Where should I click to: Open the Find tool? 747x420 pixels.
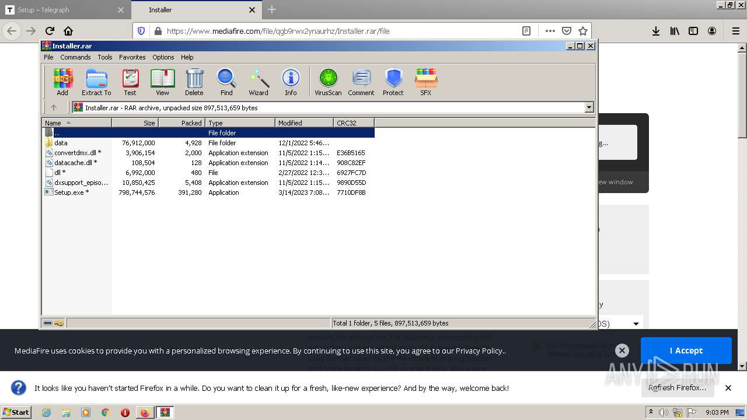226,82
